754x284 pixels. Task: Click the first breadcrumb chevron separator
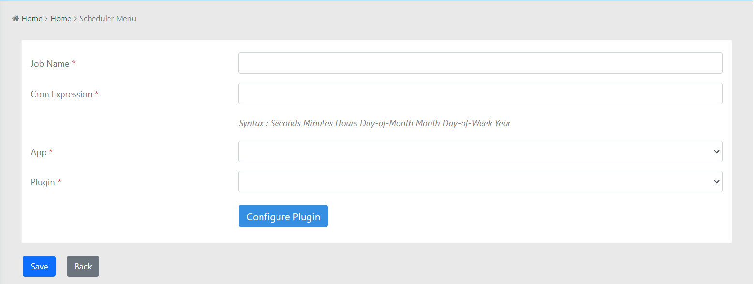pyautogui.click(x=46, y=19)
